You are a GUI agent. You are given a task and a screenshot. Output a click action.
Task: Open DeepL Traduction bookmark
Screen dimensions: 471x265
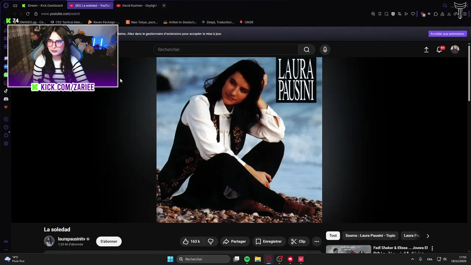pyautogui.click(x=217, y=22)
